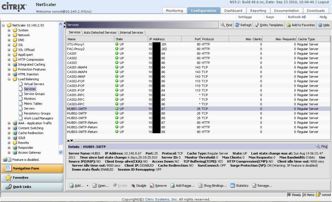Switch to Auto Detected Services tab
Image resolution: width=332 pixels, height=202 pixels.
[100, 32]
